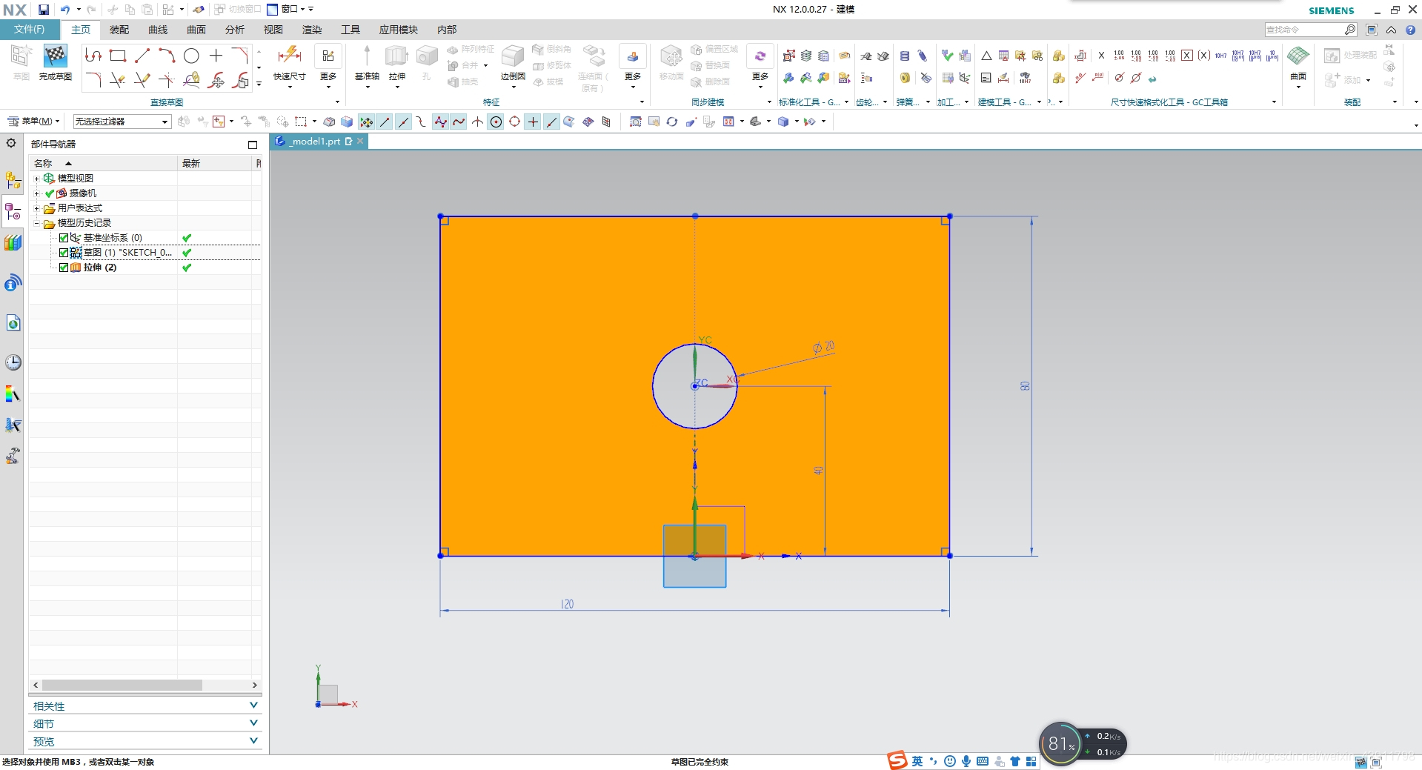Click the Surface (曲面) gallery icon
1422x770 pixels.
click(x=1298, y=56)
